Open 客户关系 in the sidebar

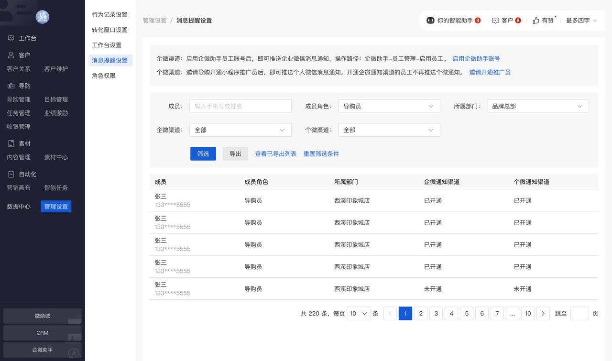[x=19, y=69]
